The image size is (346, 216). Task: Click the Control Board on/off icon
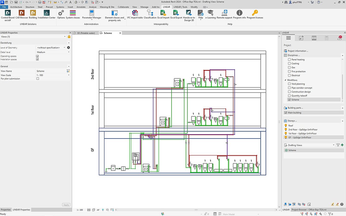tap(8, 13)
